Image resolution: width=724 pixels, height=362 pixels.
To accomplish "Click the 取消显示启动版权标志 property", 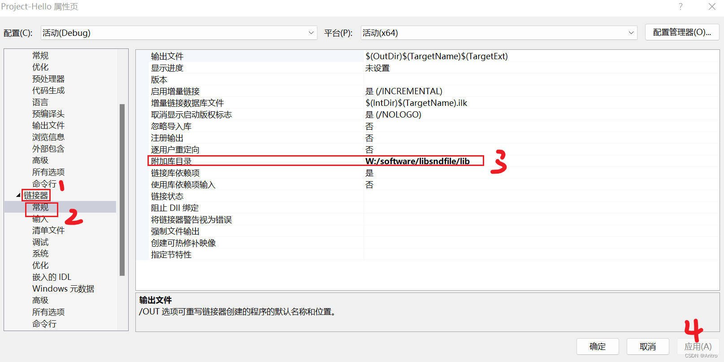I will 191,115.
